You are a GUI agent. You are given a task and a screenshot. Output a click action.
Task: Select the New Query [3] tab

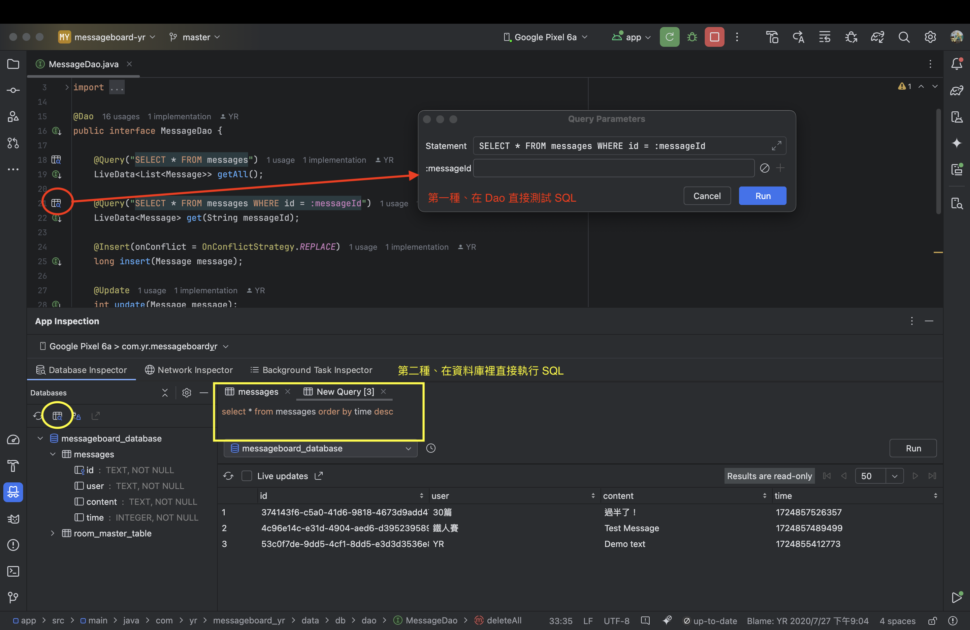(x=344, y=391)
